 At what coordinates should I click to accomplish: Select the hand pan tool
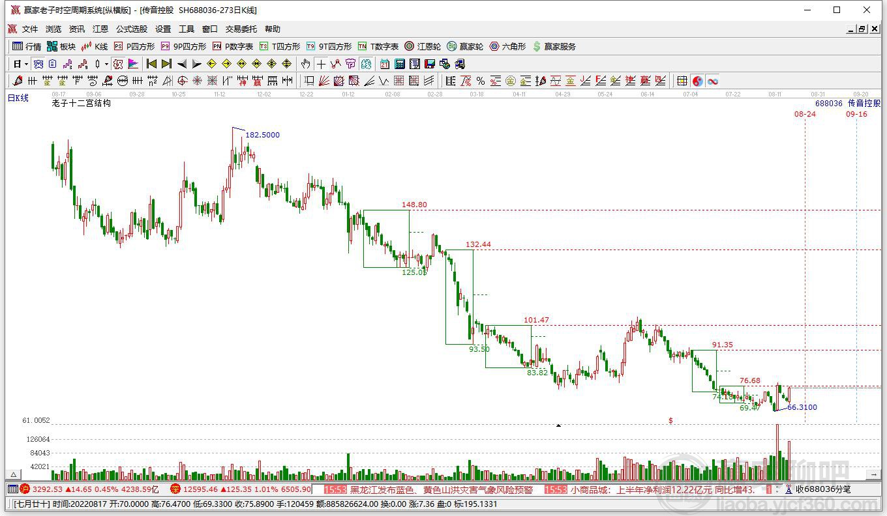305,64
